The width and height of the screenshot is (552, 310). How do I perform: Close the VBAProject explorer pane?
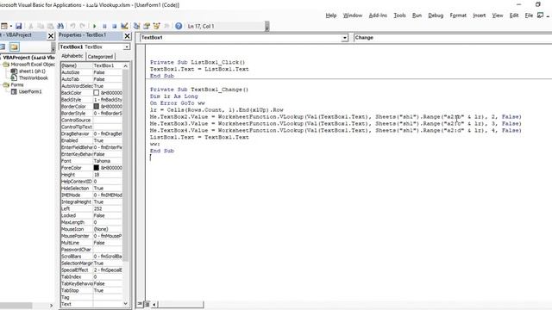click(x=51, y=36)
